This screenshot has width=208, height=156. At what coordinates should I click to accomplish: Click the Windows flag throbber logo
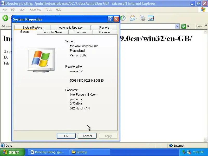(203, 10)
